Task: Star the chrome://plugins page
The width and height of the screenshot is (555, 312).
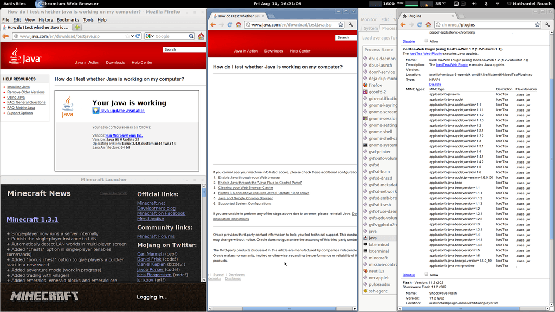Action: click(538, 25)
